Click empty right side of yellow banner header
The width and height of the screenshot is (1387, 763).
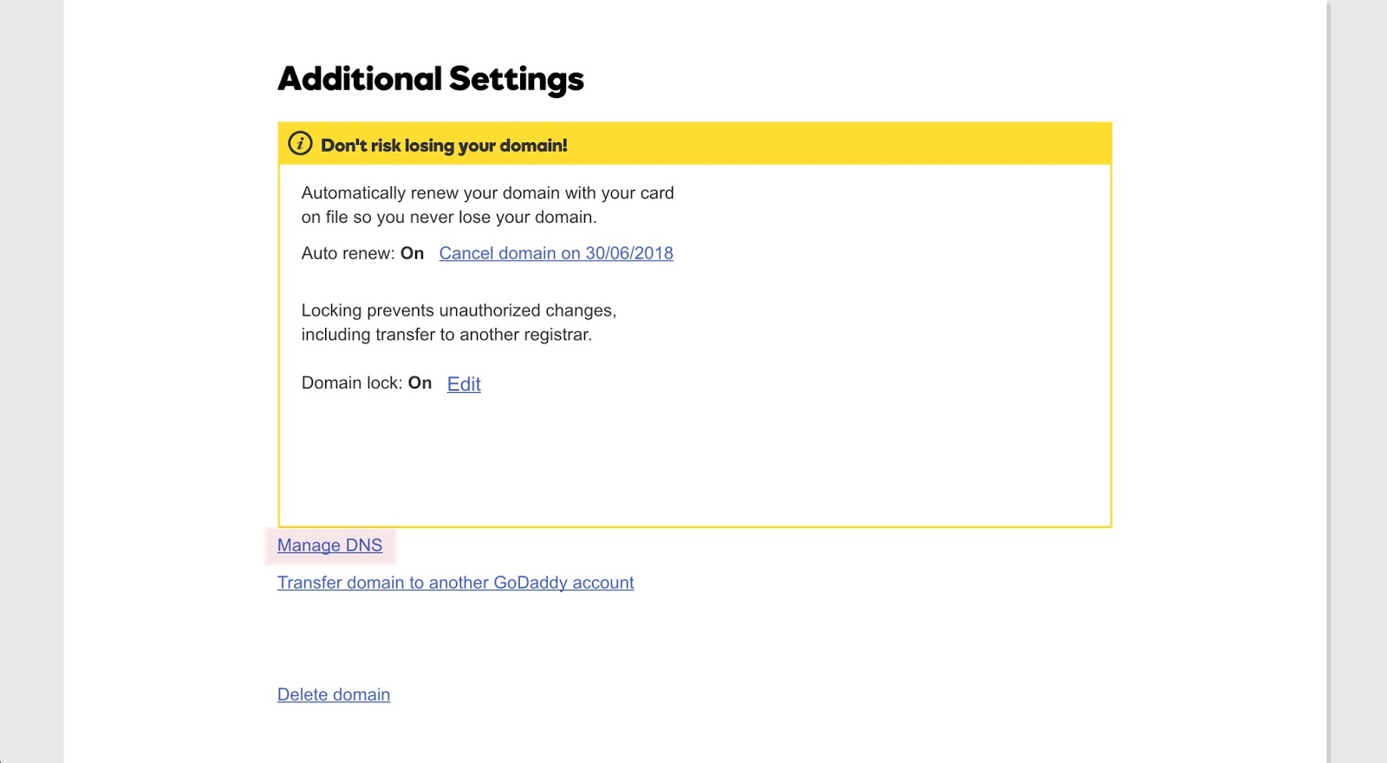867,145
